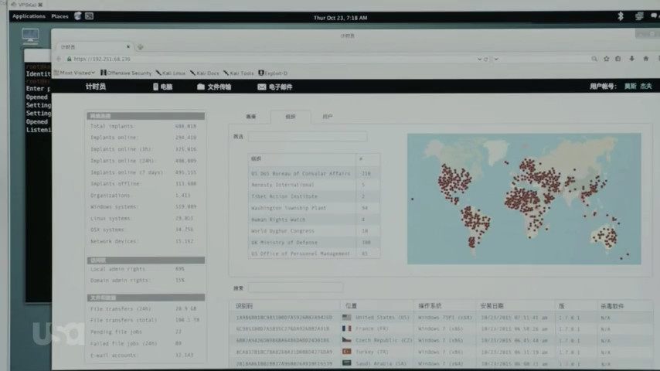660x371 pixels.
Task: Reload the current page
Action: click(x=486, y=59)
